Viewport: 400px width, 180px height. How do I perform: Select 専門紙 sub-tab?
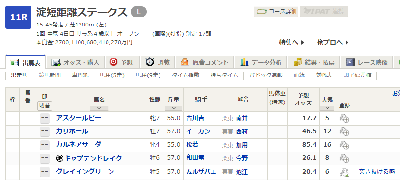80,75
